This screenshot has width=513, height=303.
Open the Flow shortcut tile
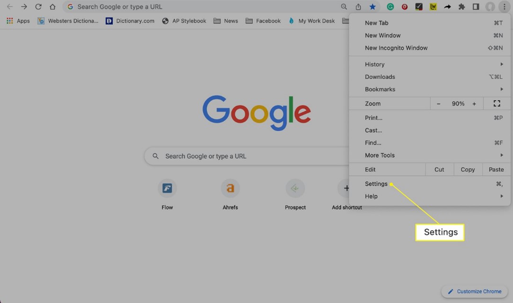tap(167, 195)
